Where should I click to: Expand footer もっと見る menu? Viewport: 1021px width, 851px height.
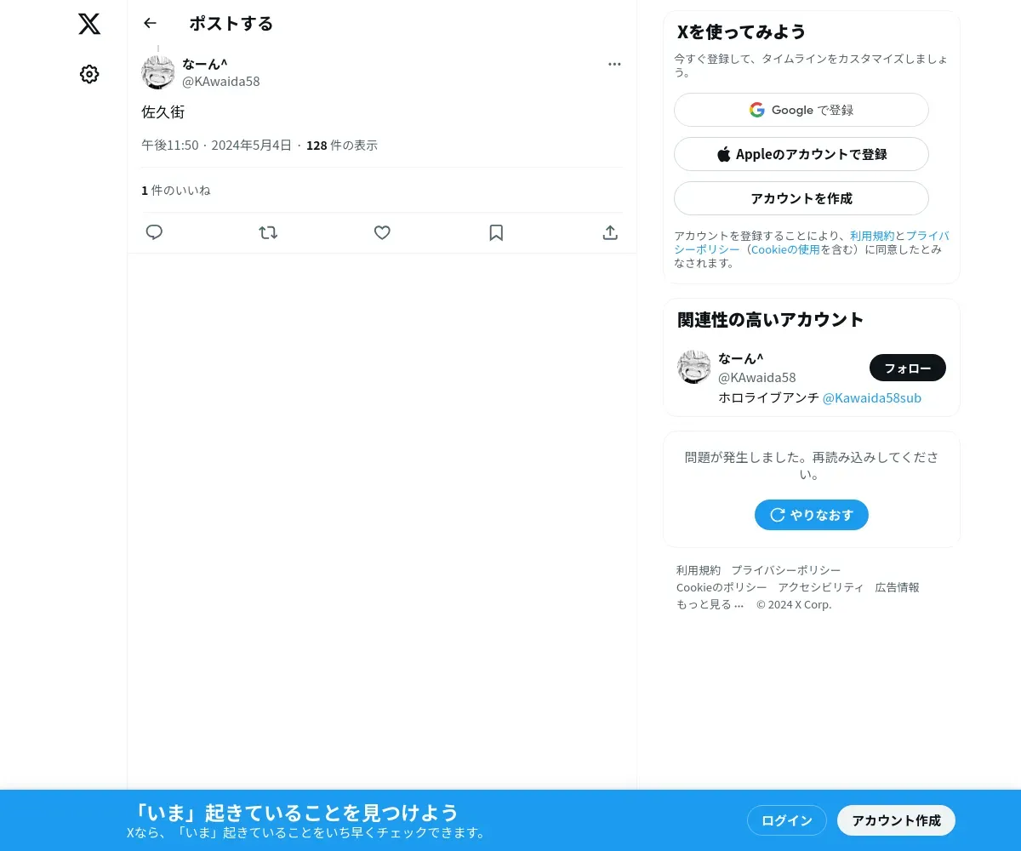click(710, 604)
